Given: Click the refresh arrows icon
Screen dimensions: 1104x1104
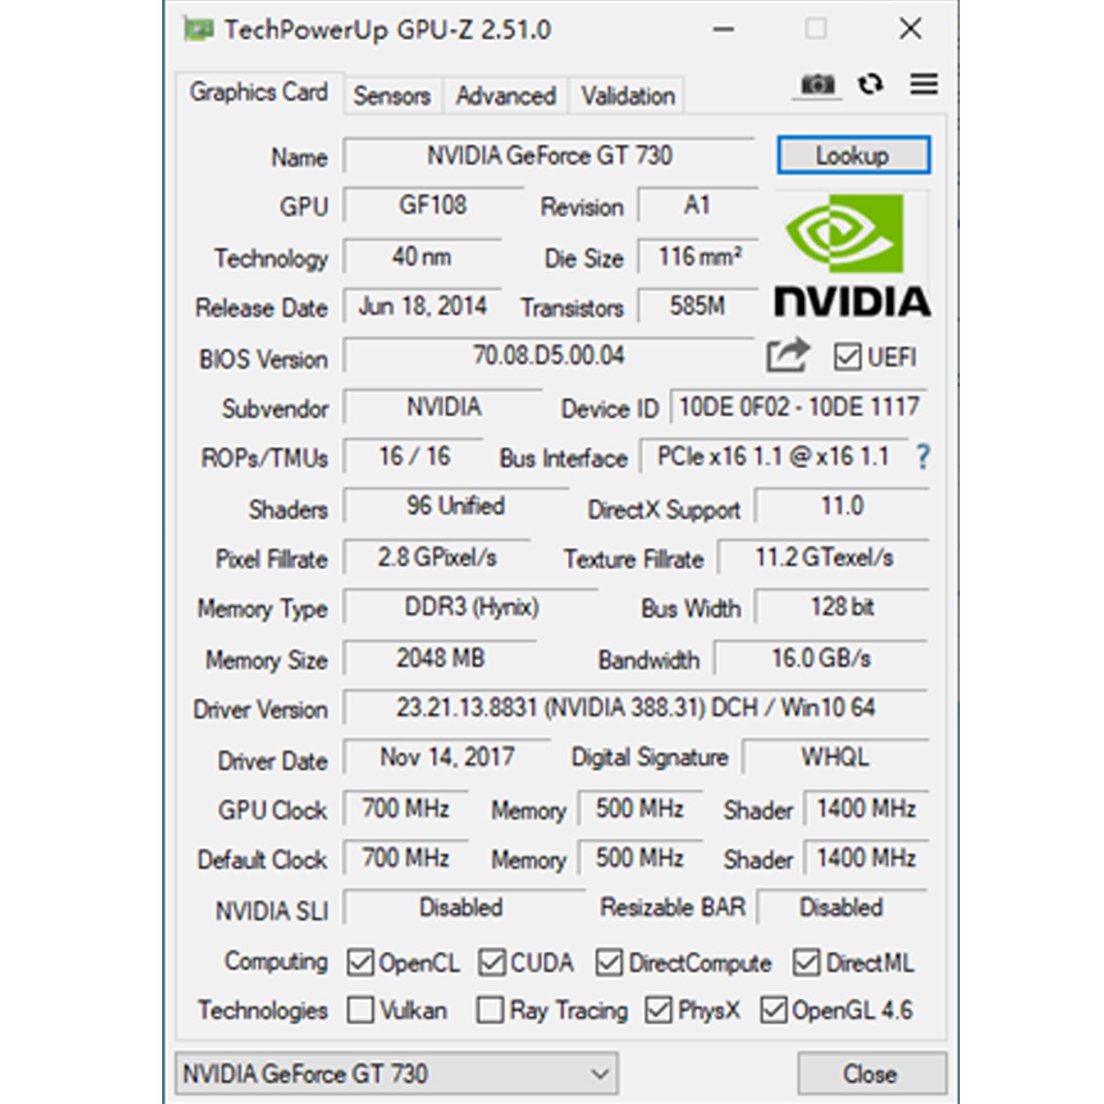Looking at the screenshot, I should point(871,84).
